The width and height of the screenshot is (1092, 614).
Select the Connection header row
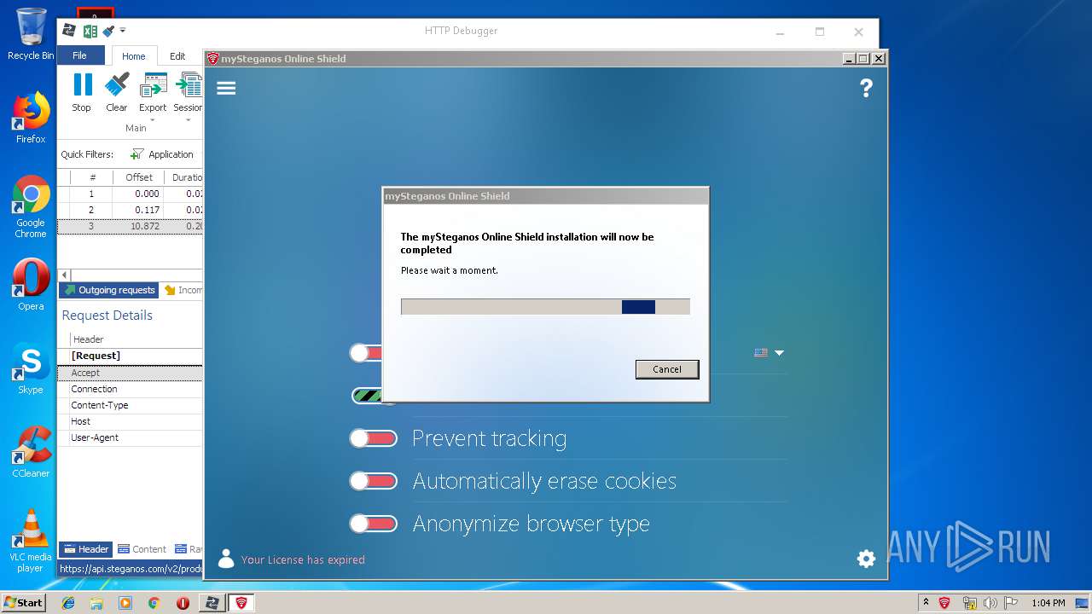click(130, 389)
